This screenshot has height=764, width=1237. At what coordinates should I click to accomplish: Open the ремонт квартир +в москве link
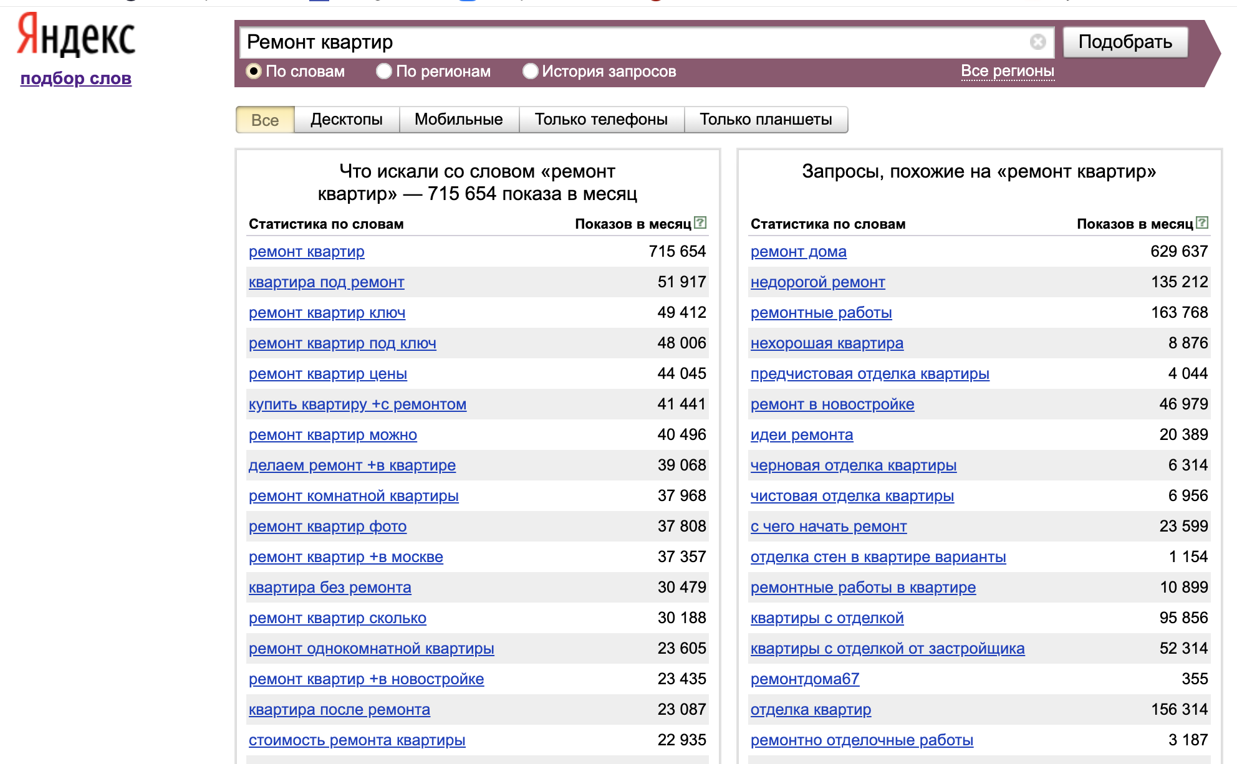345,557
